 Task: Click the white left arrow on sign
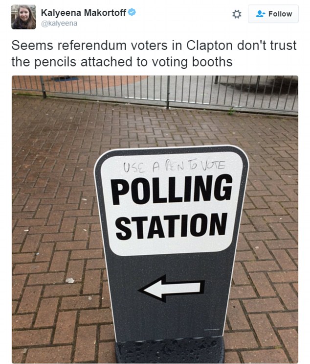pyautogui.click(x=171, y=288)
